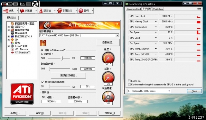Expand the Digital Panel (DVI) 4 node

click(9, 36)
